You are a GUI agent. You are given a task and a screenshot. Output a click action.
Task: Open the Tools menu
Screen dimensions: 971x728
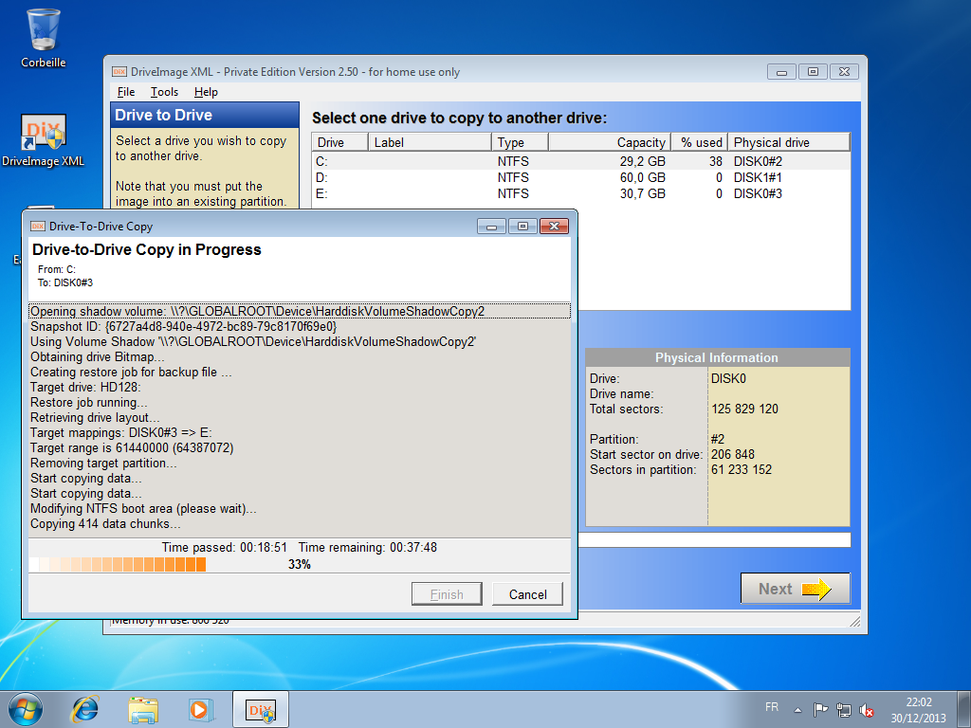pos(164,92)
